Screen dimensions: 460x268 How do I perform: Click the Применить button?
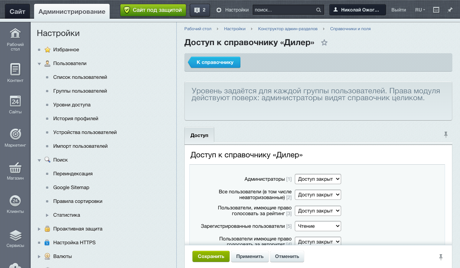(250, 257)
